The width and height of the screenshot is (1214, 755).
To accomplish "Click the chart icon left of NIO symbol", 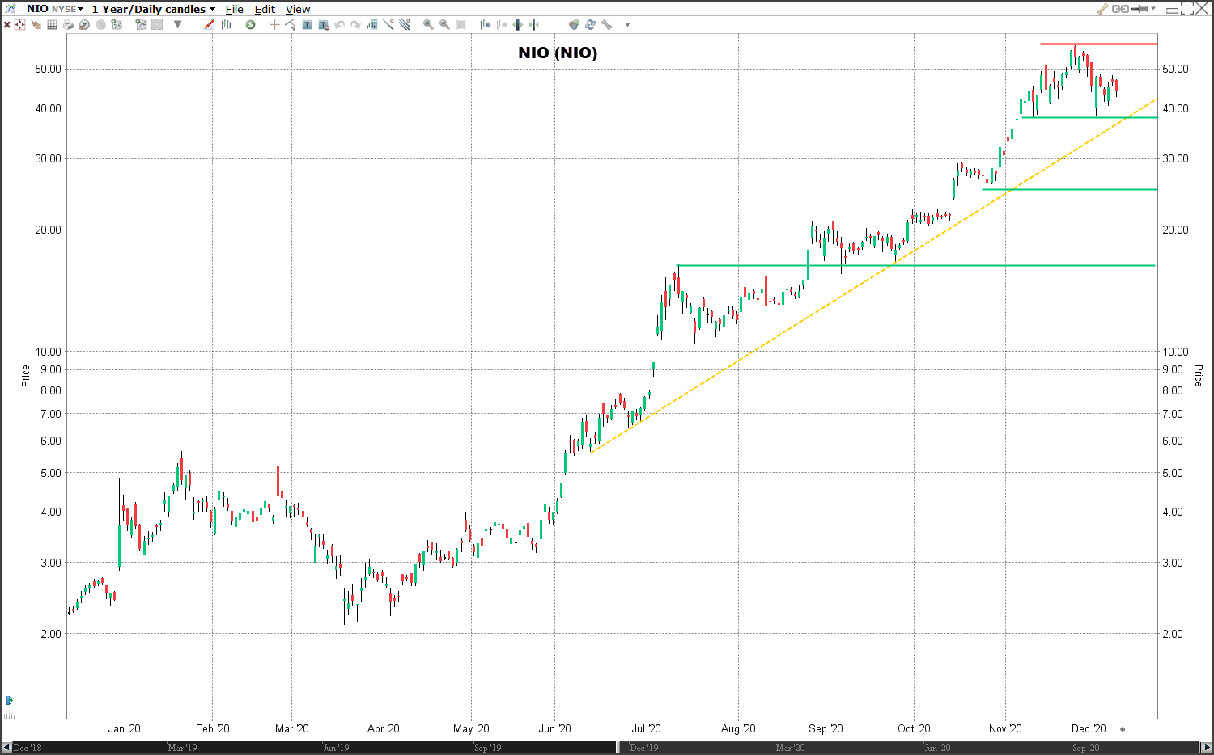I will coord(11,9).
